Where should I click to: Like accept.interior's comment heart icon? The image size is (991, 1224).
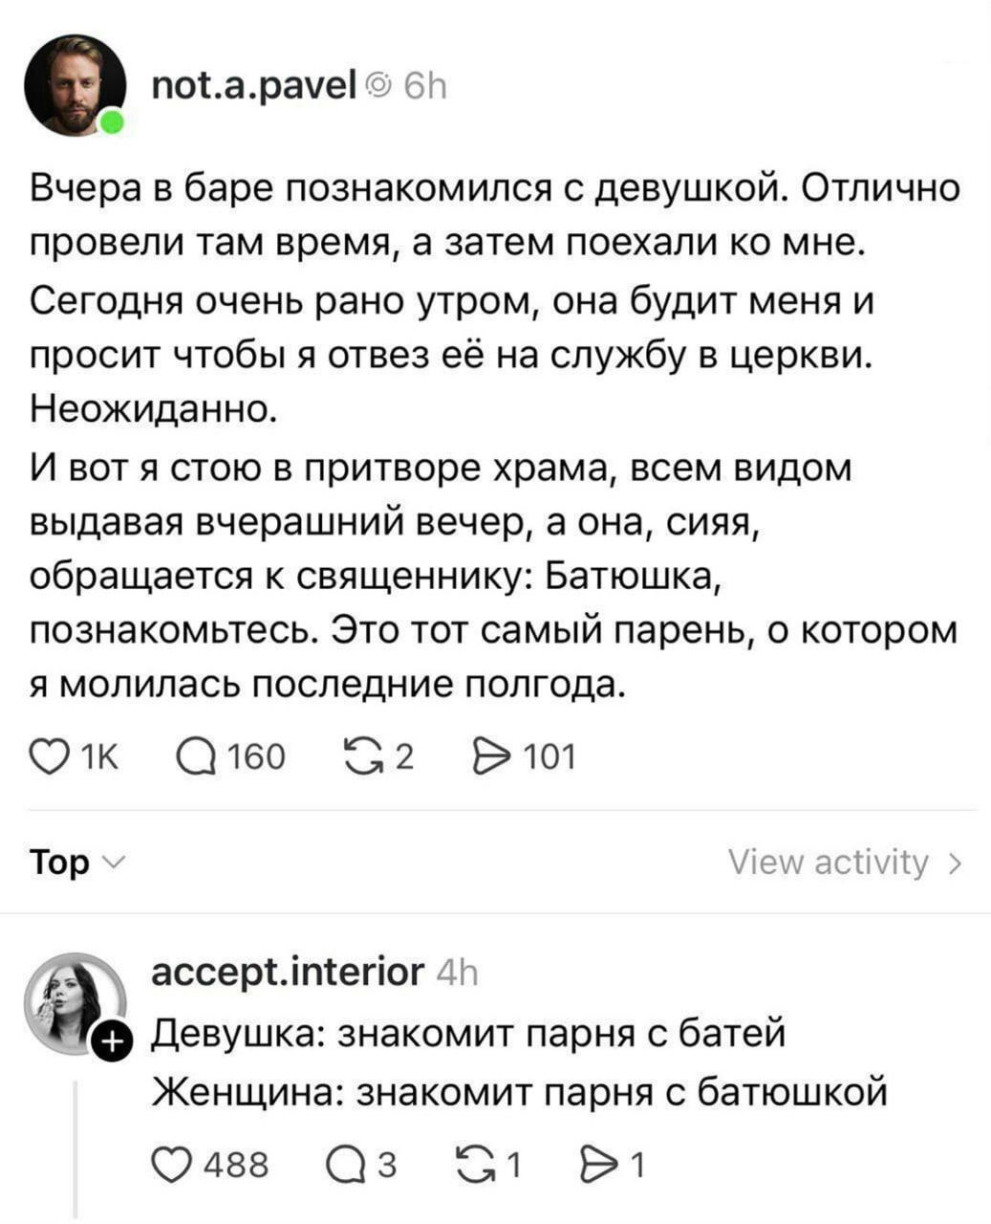pos(174,1163)
